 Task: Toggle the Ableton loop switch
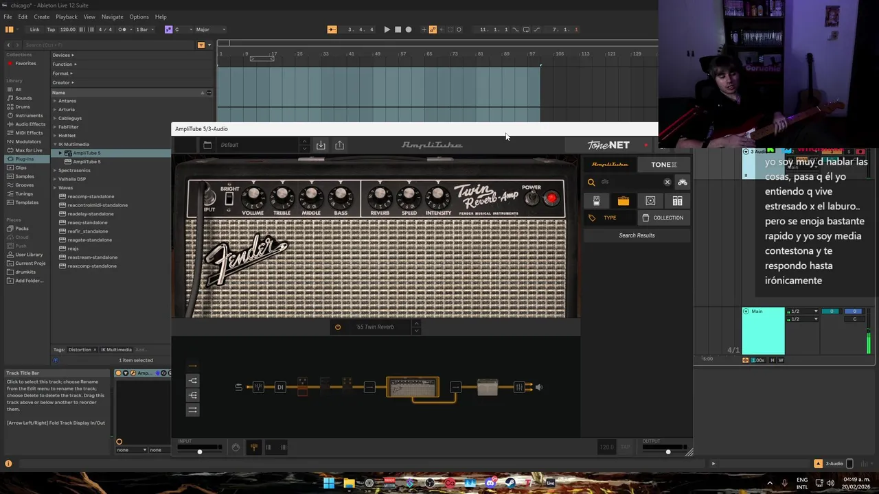[x=526, y=30]
